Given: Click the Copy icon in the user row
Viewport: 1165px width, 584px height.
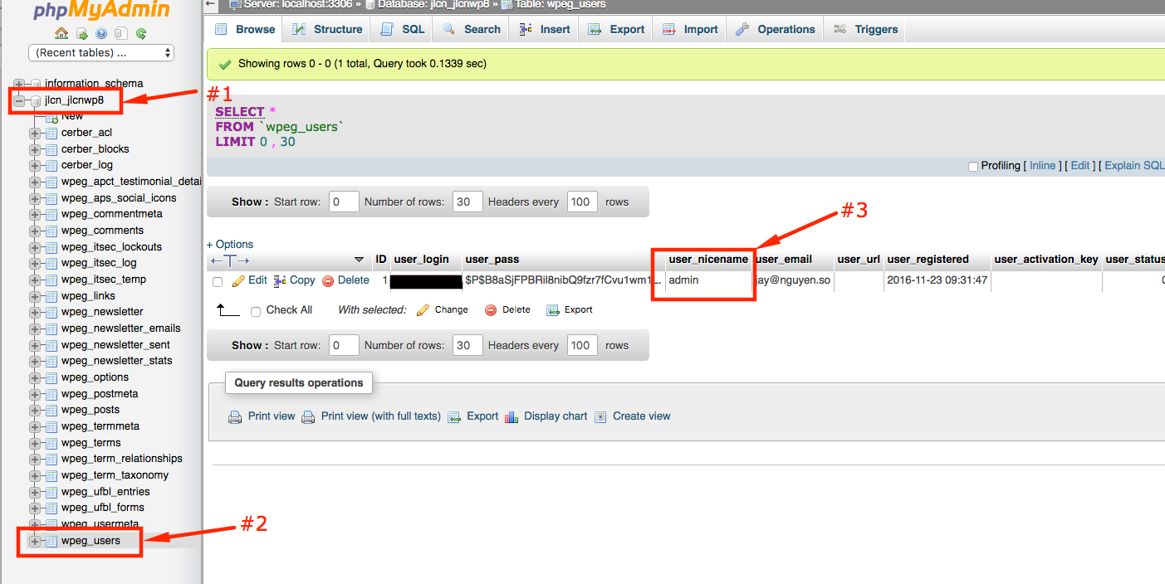Looking at the screenshot, I should [280, 281].
